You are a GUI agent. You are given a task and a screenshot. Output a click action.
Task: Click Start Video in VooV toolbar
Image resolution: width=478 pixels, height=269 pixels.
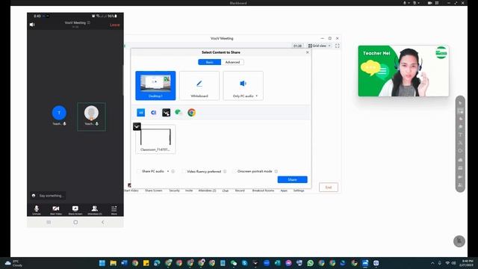(131, 191)
